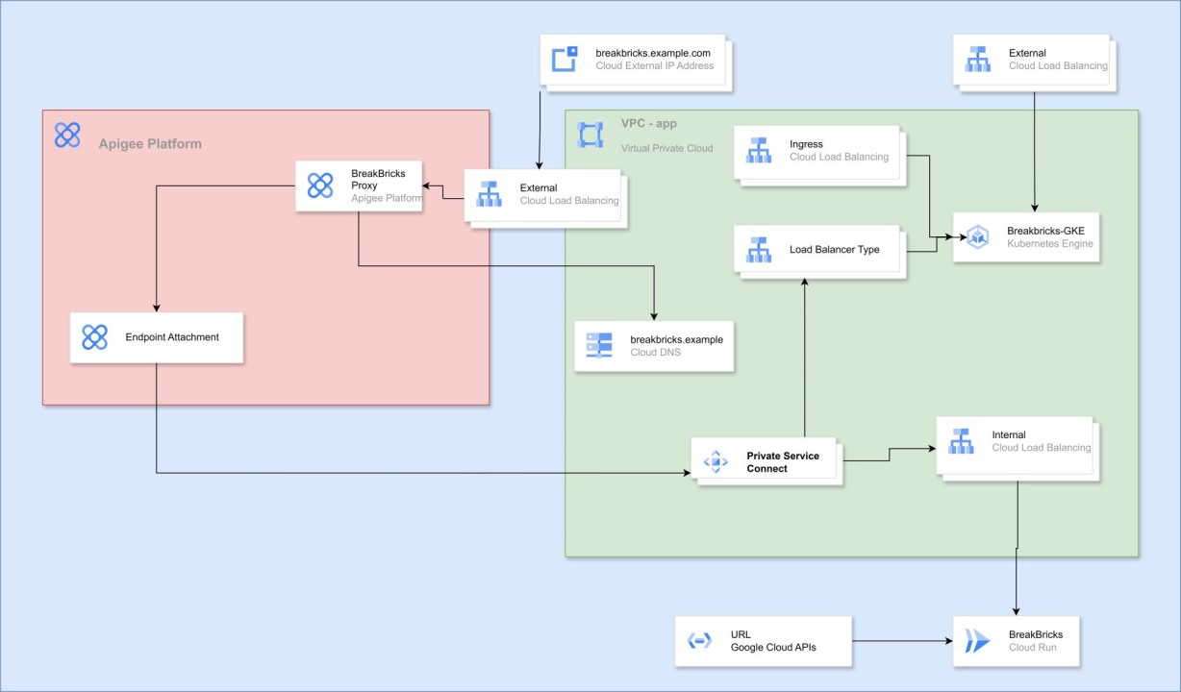Click 'Cloud External IP Address' caption
The width and height of the screenshot is (1181, 692).
655,66
